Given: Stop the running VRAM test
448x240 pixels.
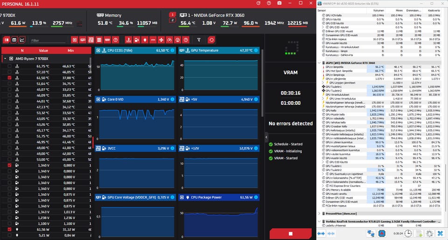Looking at the screenshot, I should [x=291, y=234].
